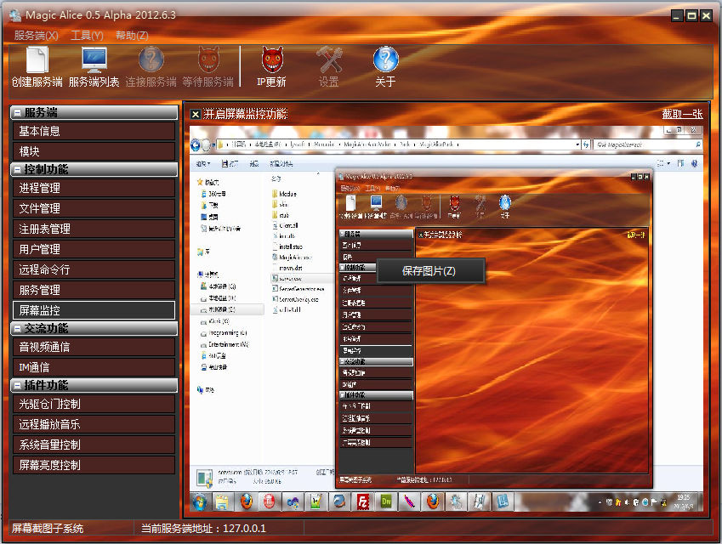Open 屏幕亮度控制 plugin
The width and height of the screenshot is (722, 544).
click(x=94, y=465)
